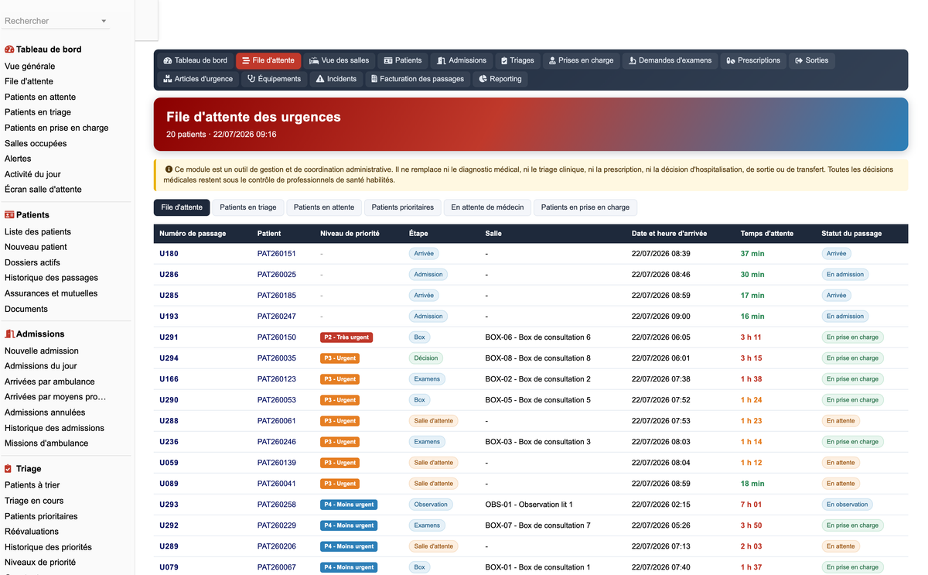The image size is (928, 575).
Task: Click the Facturation des passages invoice icon
Action: [374, 79]
